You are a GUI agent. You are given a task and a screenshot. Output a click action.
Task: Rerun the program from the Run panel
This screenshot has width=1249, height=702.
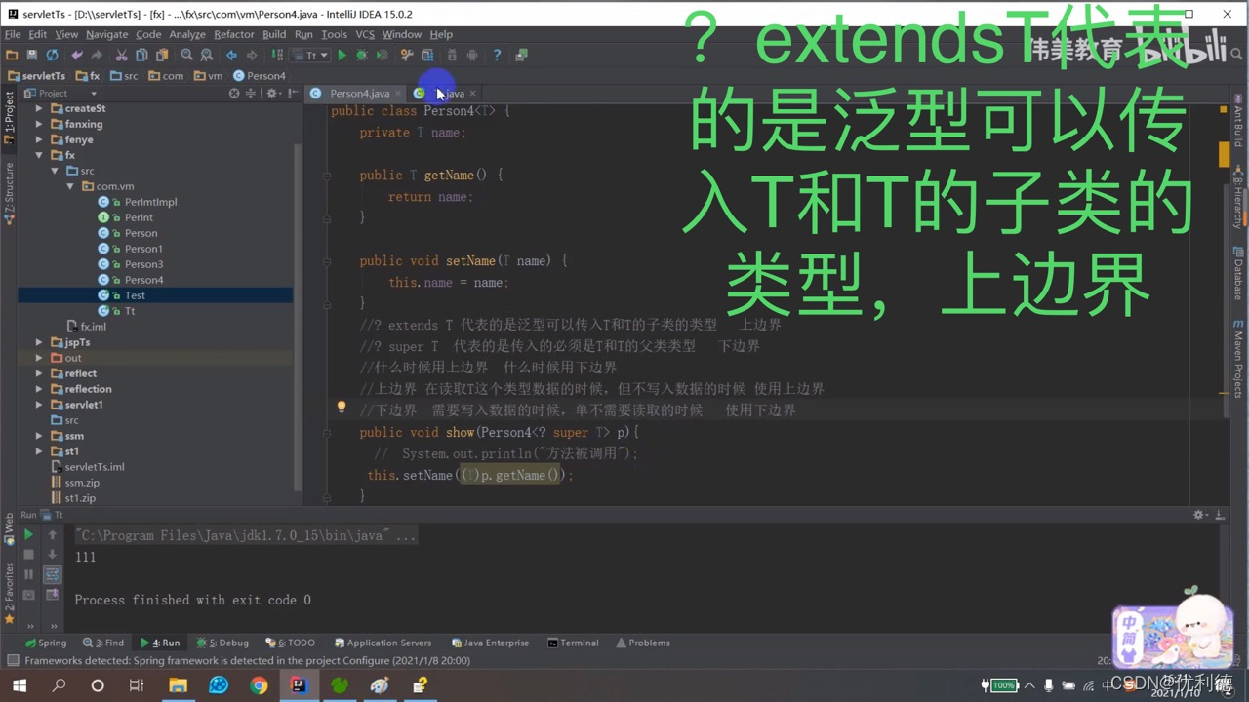[x=28, y=534]
